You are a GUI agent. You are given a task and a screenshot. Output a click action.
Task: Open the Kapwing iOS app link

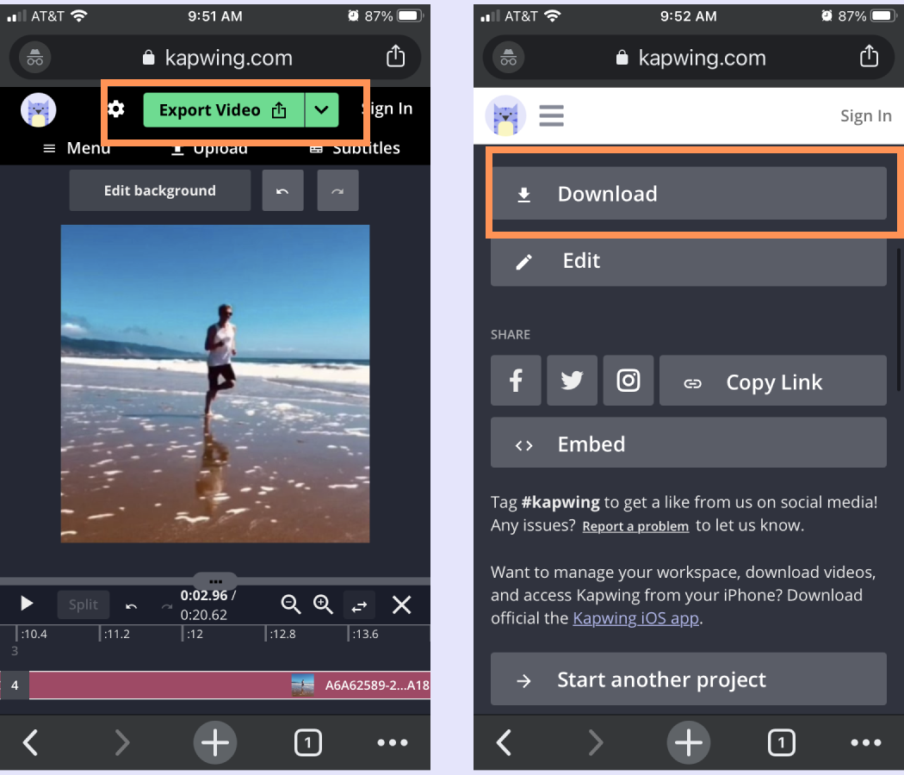(635, 617)
